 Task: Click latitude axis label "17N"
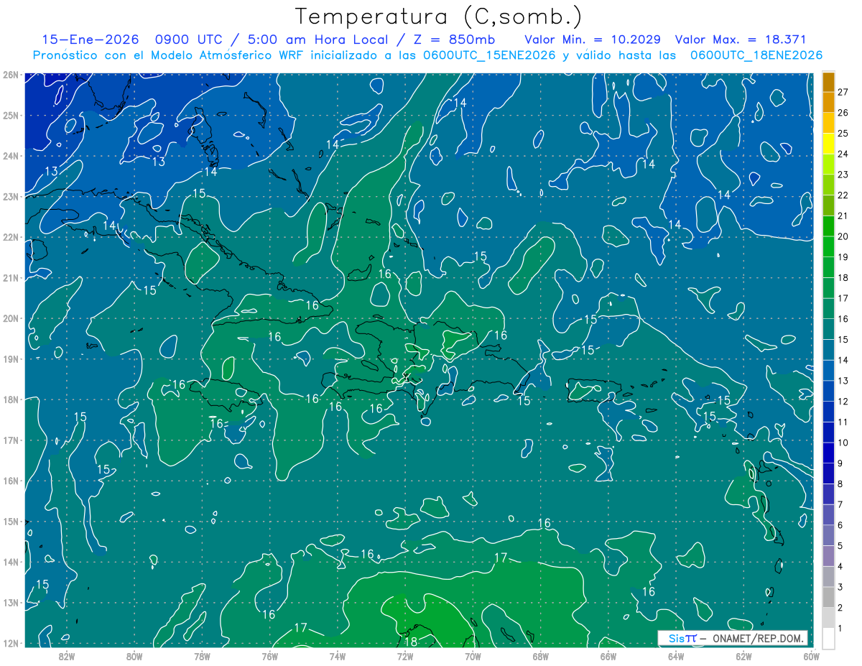coord(10,440)
